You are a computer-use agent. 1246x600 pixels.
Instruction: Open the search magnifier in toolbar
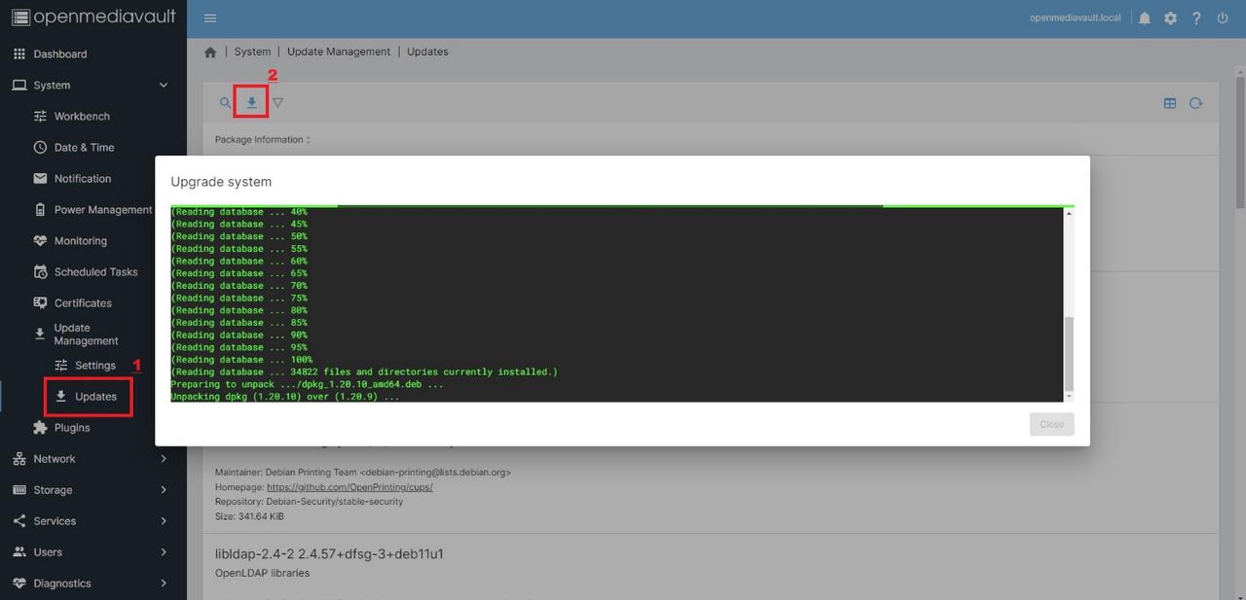(225, 102)
